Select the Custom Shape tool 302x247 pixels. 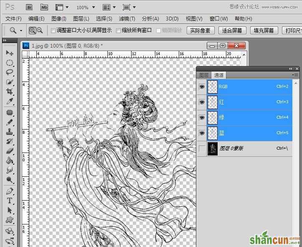click(x=10, y=220)
